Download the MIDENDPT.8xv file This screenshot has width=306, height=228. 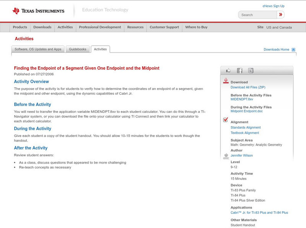click(x=242, y=99)
